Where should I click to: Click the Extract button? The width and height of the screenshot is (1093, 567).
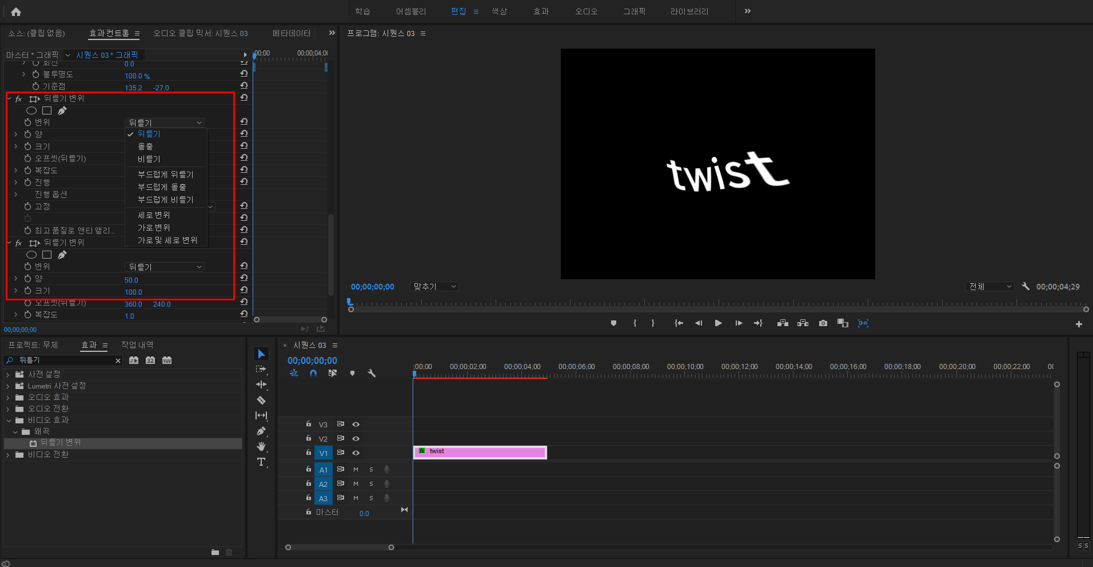tap(803, 323)
